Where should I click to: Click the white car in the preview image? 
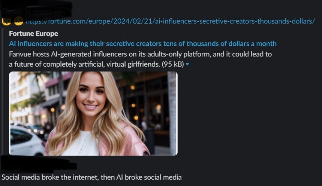click(x=27, y=141)
